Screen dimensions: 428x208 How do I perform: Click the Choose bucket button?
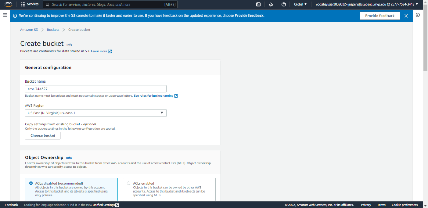click(43, 136)
